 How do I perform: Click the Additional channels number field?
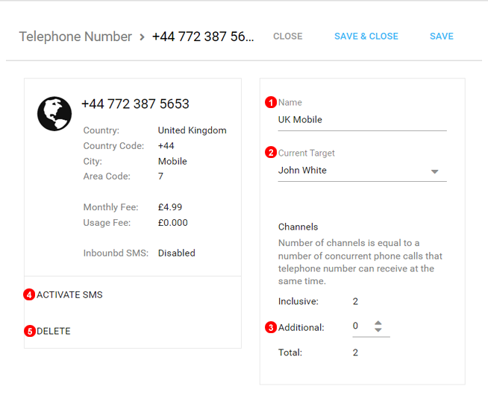360,326
